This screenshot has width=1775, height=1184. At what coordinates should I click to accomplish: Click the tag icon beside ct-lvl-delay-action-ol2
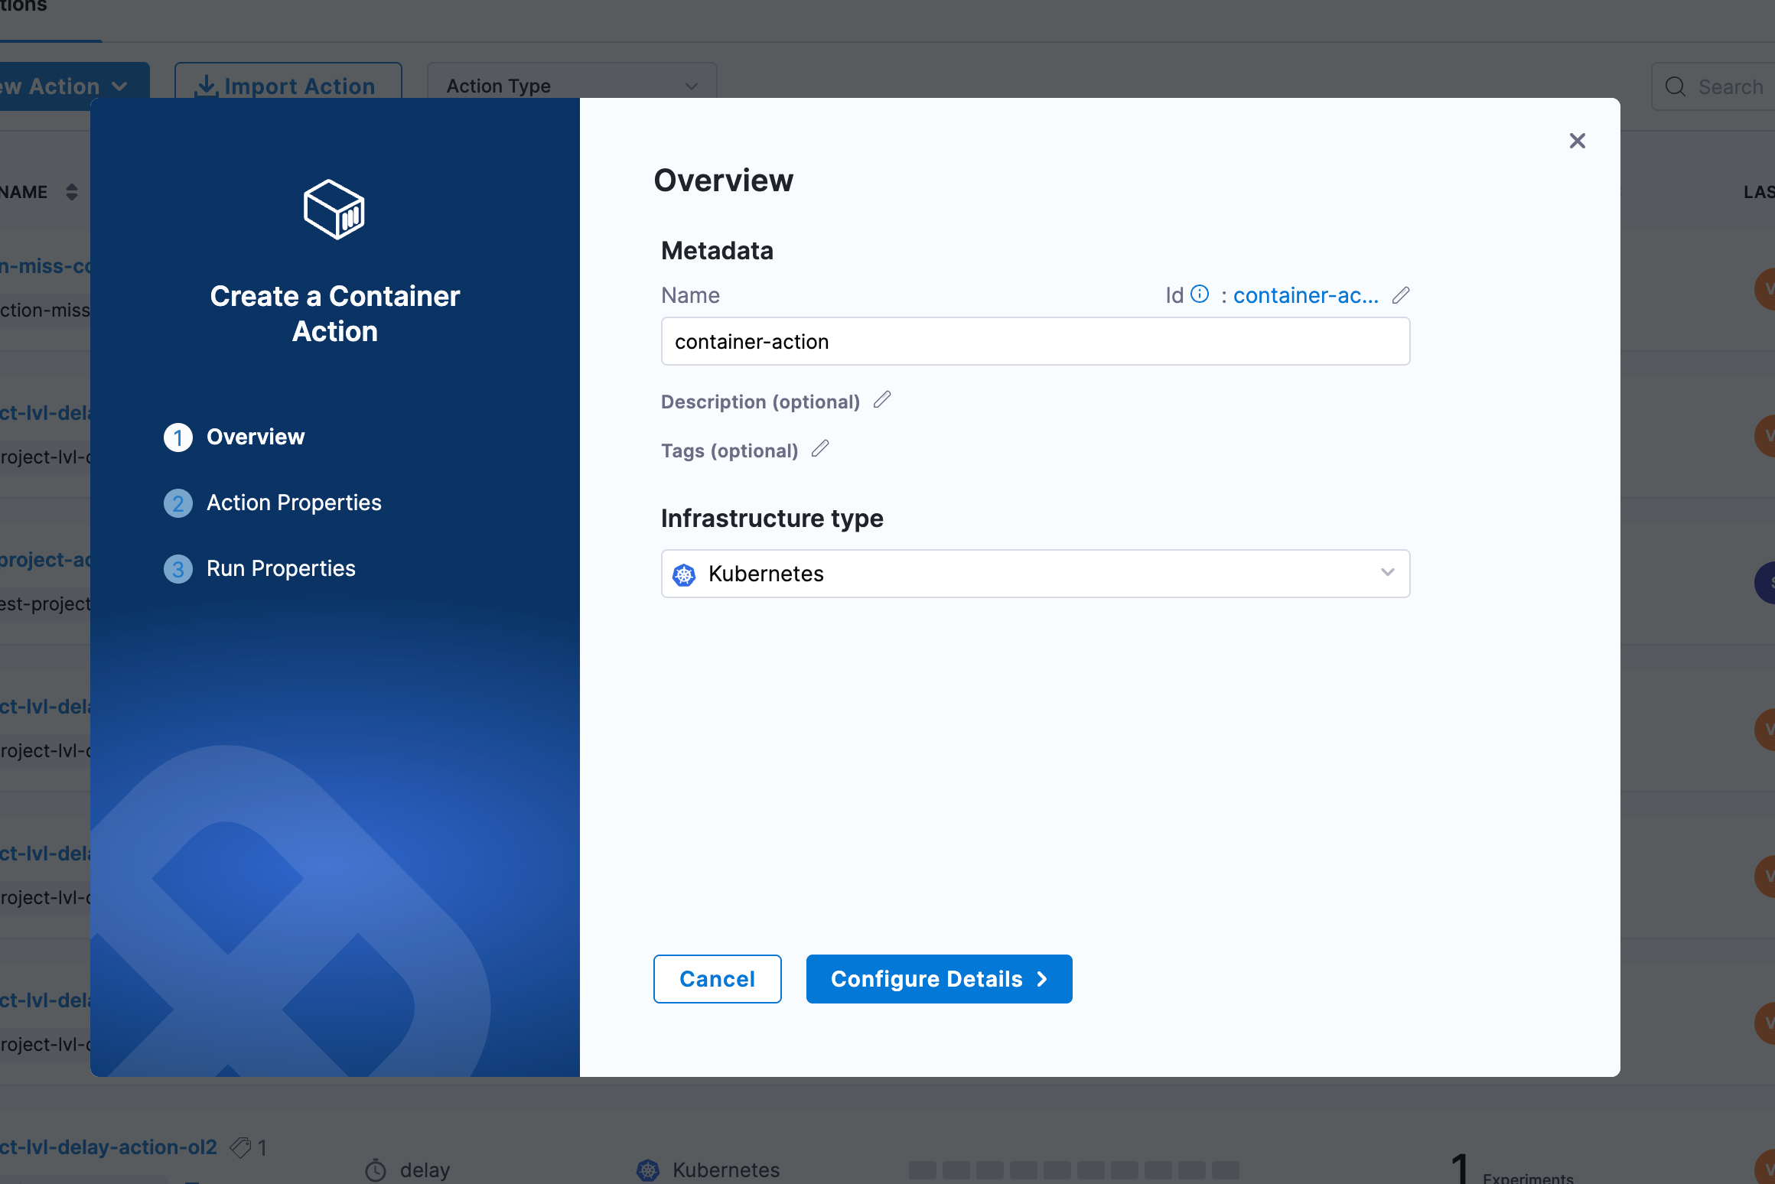tap(241, 1147)
